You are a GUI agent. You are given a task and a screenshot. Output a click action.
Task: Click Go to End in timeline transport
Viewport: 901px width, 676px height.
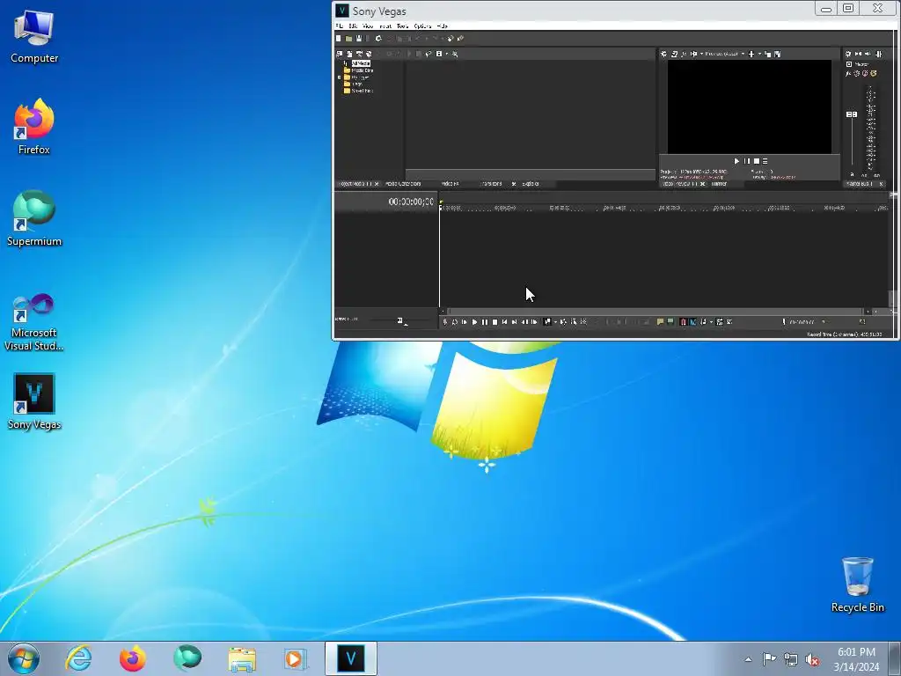point(514,322)
